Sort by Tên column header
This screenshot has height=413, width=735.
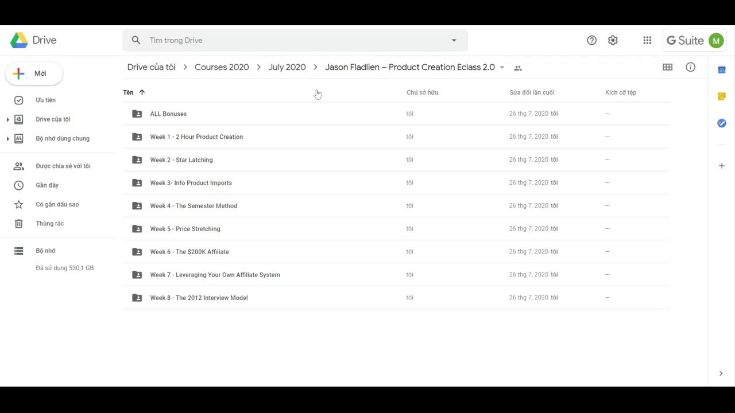tap(128, 92)
